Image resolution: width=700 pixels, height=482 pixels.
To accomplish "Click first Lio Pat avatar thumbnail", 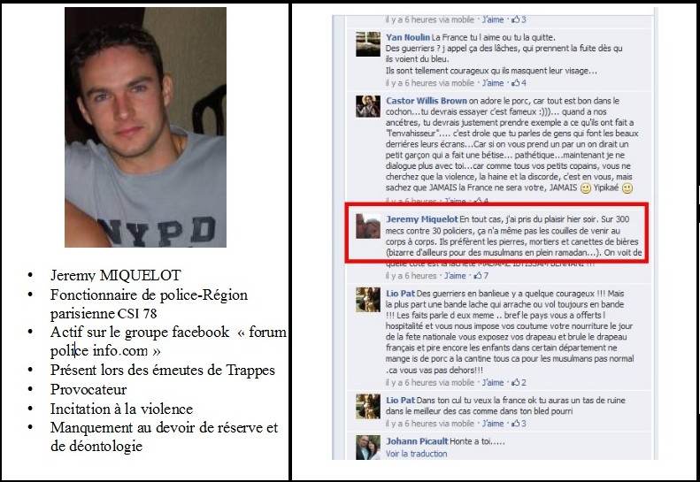I will pos(368,300).
